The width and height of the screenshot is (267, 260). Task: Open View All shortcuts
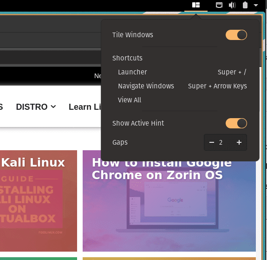[x=130, y=100]
